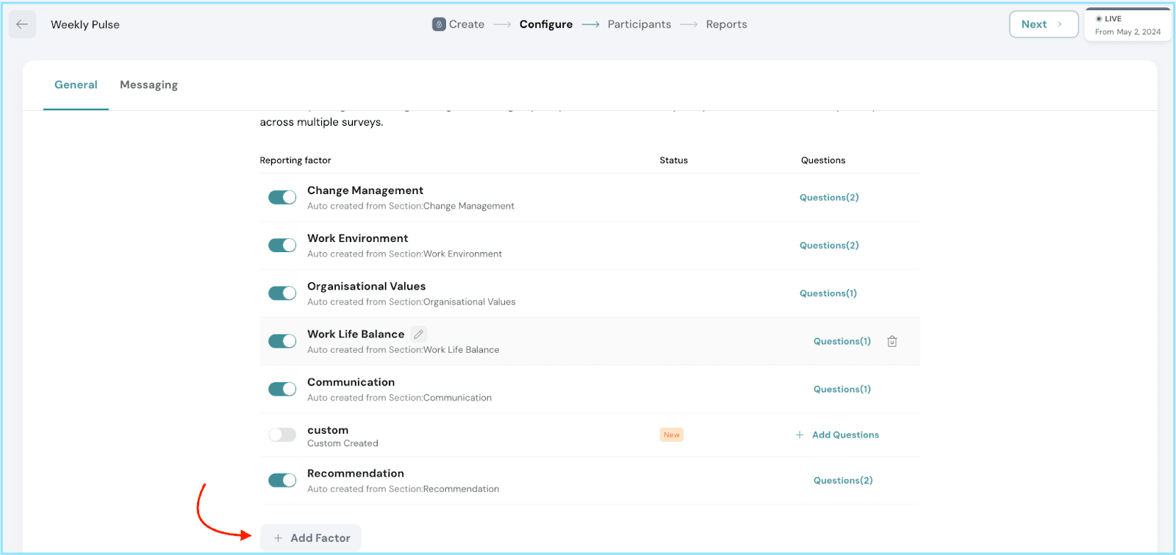This screenshot has height=555, width=1176.
Task: Disable the Work Environment factor switch
Action: [x=282, y=246]
